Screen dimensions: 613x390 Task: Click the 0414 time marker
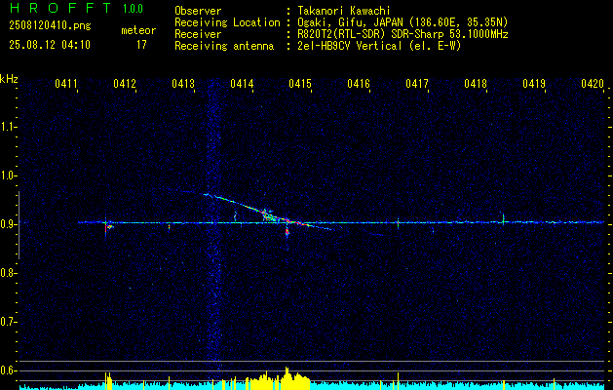(x=242, y=83)
